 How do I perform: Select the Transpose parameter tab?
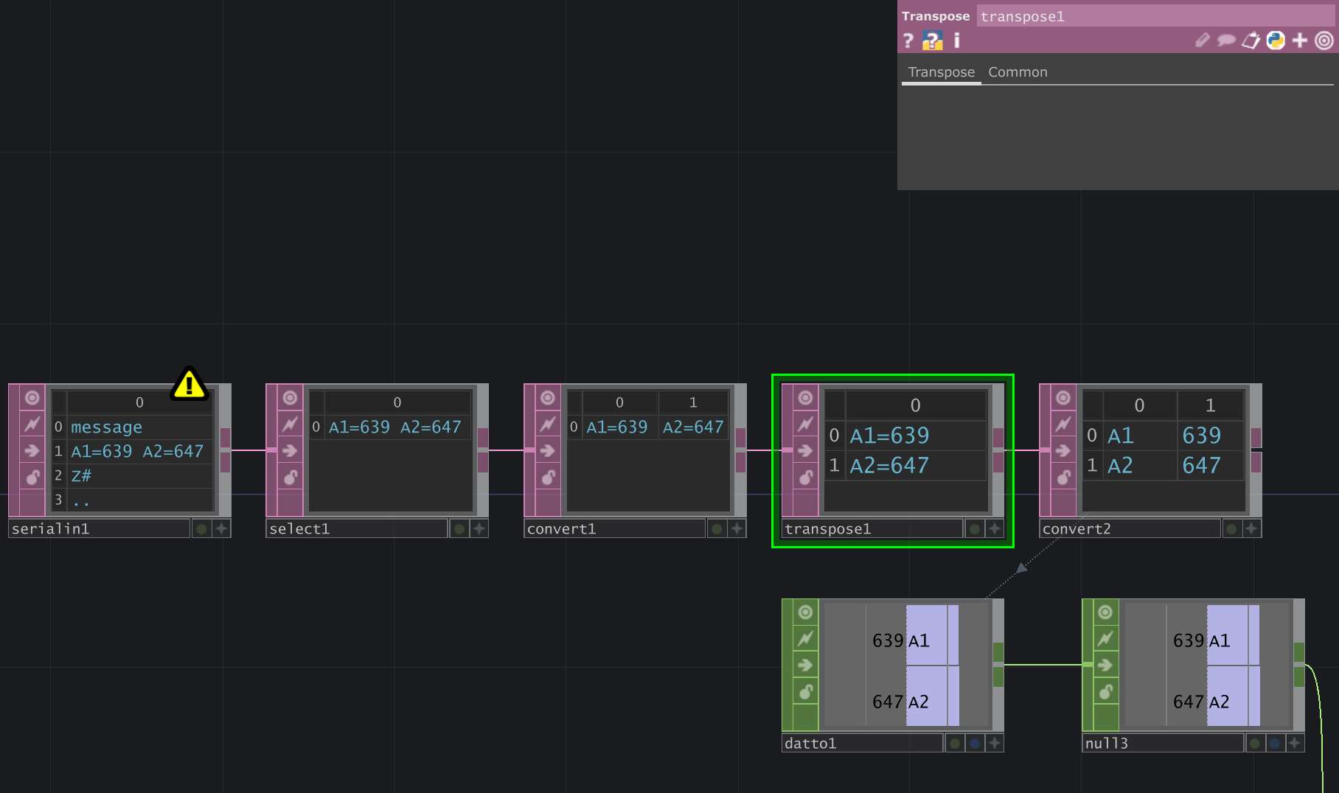941,72
